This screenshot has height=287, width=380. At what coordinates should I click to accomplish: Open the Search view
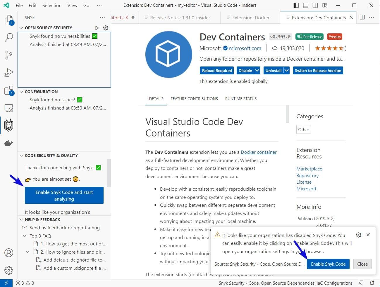(9, 37)
